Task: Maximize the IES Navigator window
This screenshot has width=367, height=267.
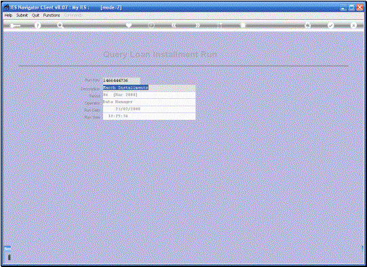Action: click(x=351, y=7)
